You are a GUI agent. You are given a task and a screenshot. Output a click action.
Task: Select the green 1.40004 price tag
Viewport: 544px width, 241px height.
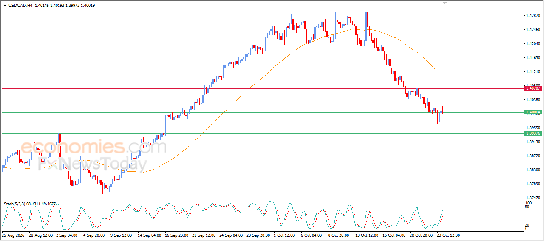[x=533, y=112]
